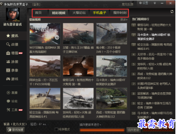Open 意见反馈 feedback link
The width and height of the screenshot is (178, 134).
[128, 4]
